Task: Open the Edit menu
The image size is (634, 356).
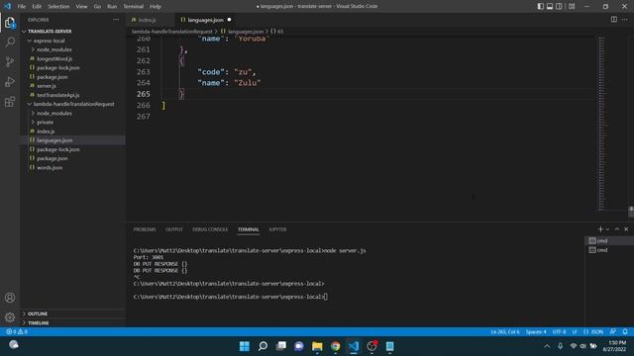Action: [37, 7]
